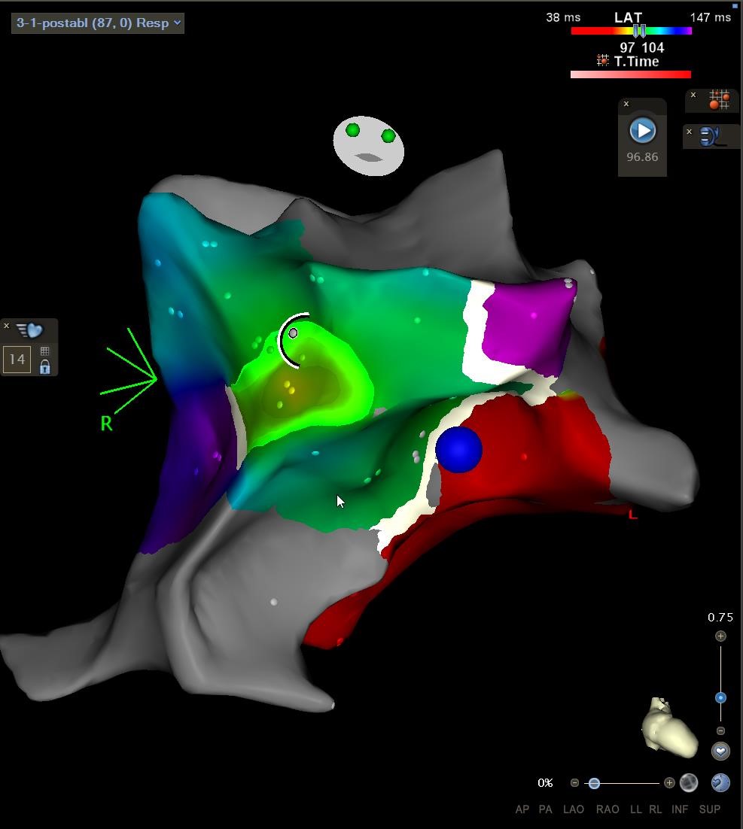Click the 38 ms LAT minimum value
The height and width of the screenshot is (829, 743).
563,17
